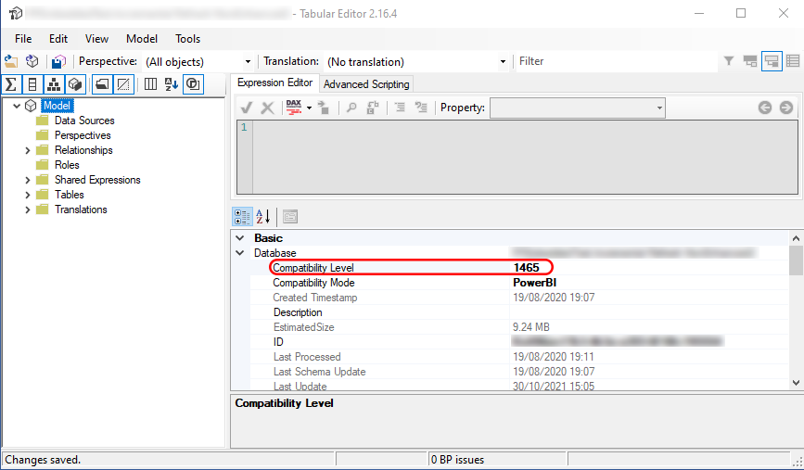Toggle the show hierarchies button
The image size is (804, 470).
[x=54, y=84]
